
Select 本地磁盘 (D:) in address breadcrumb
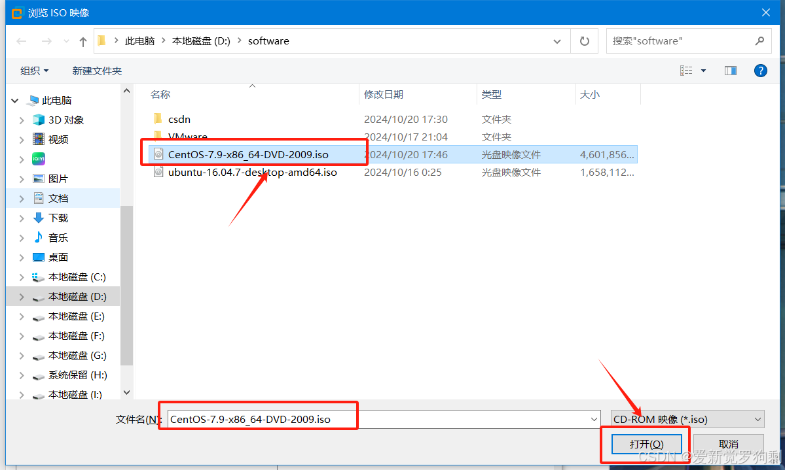[201, 41]
